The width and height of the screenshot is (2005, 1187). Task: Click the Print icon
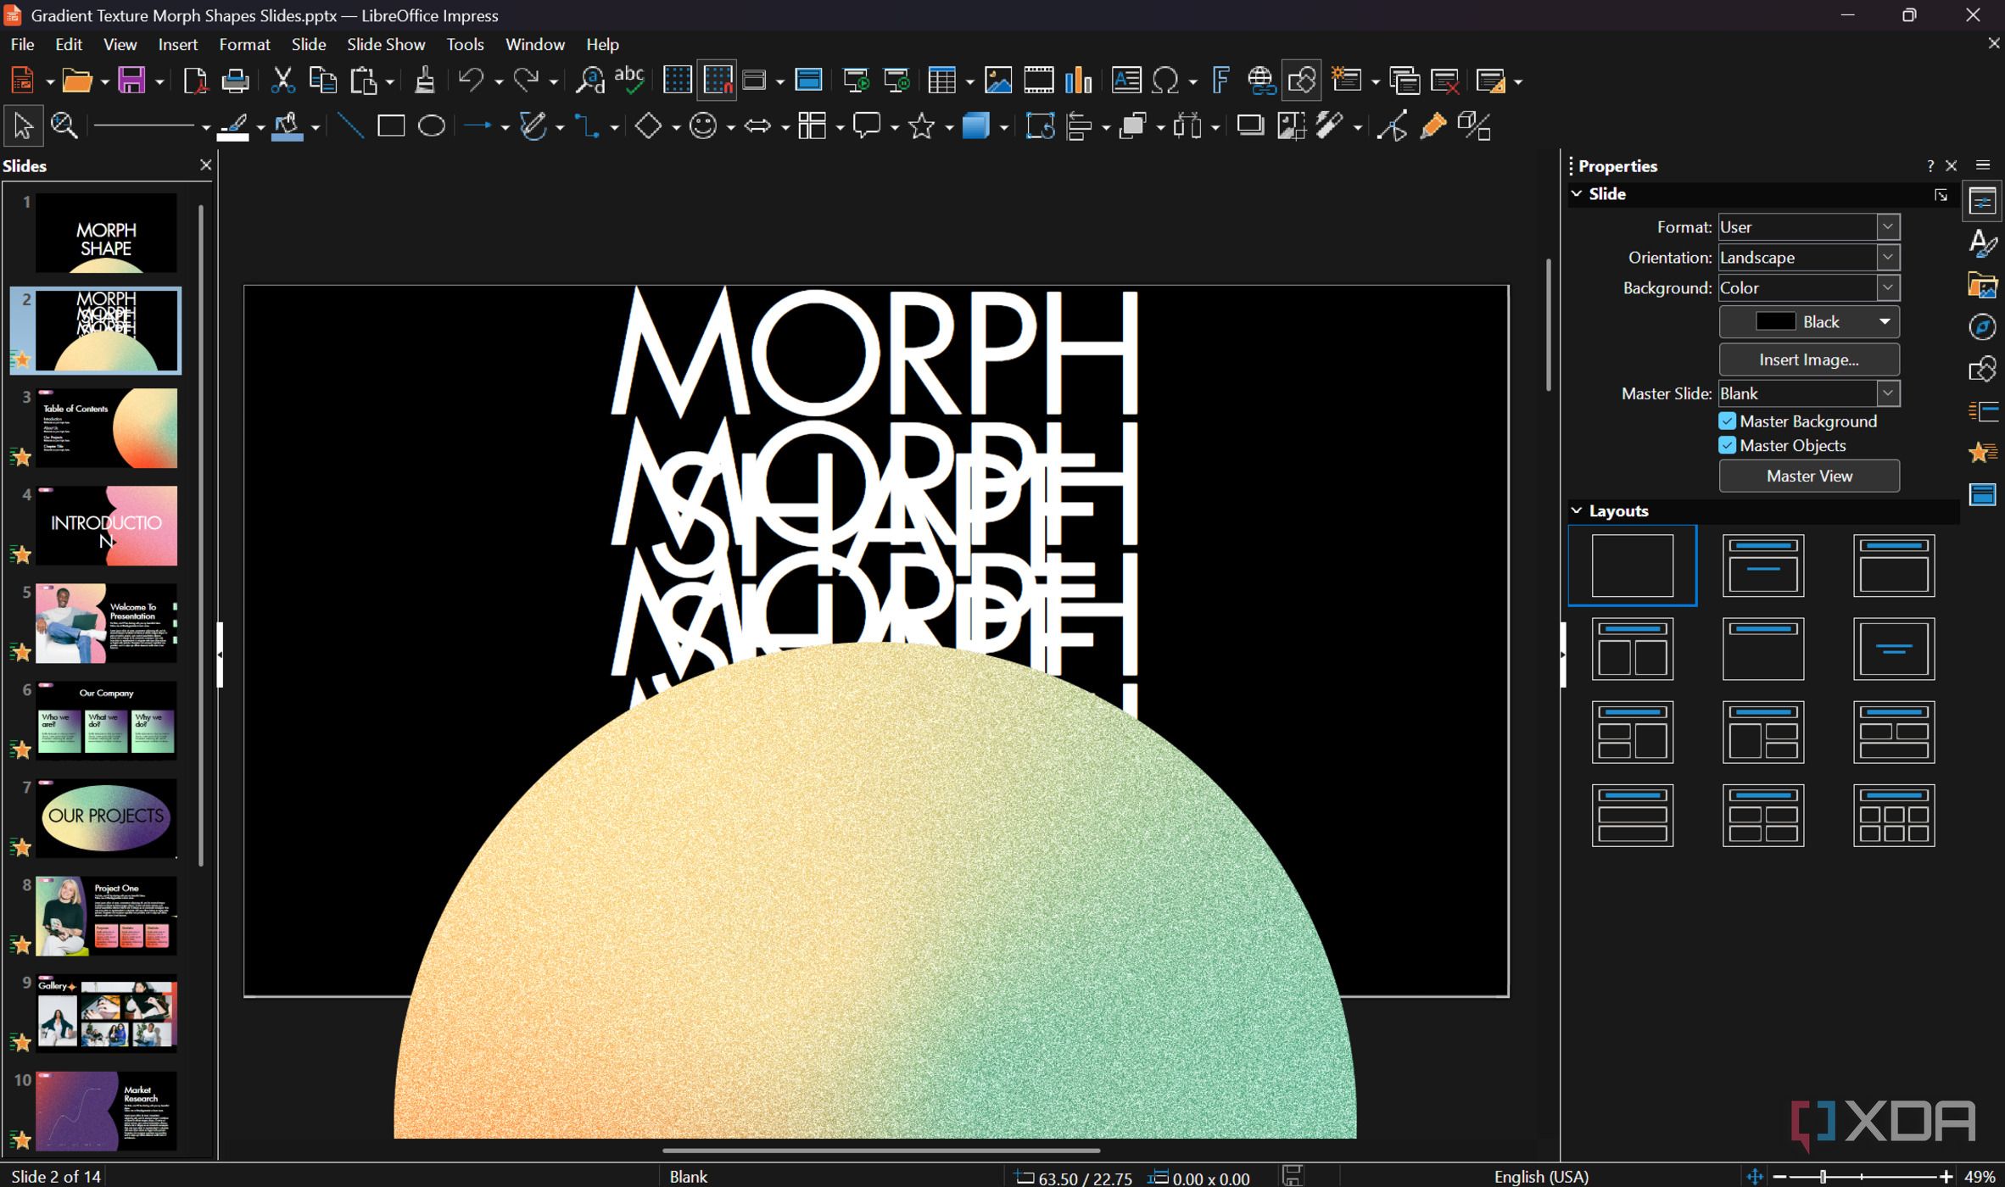tap(235, 81)
